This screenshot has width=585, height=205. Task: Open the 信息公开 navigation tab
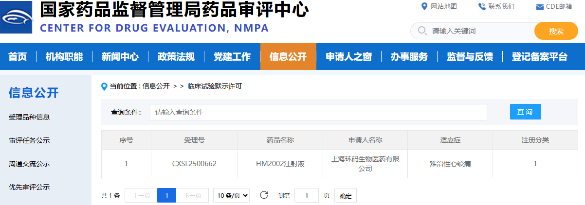(288, 57)
